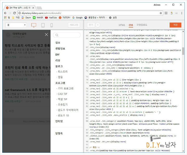The height and width of the screenshot is (155, 187).
Task: Close the DIY 하는 남자 browser tab
Action: click(33, 8)
